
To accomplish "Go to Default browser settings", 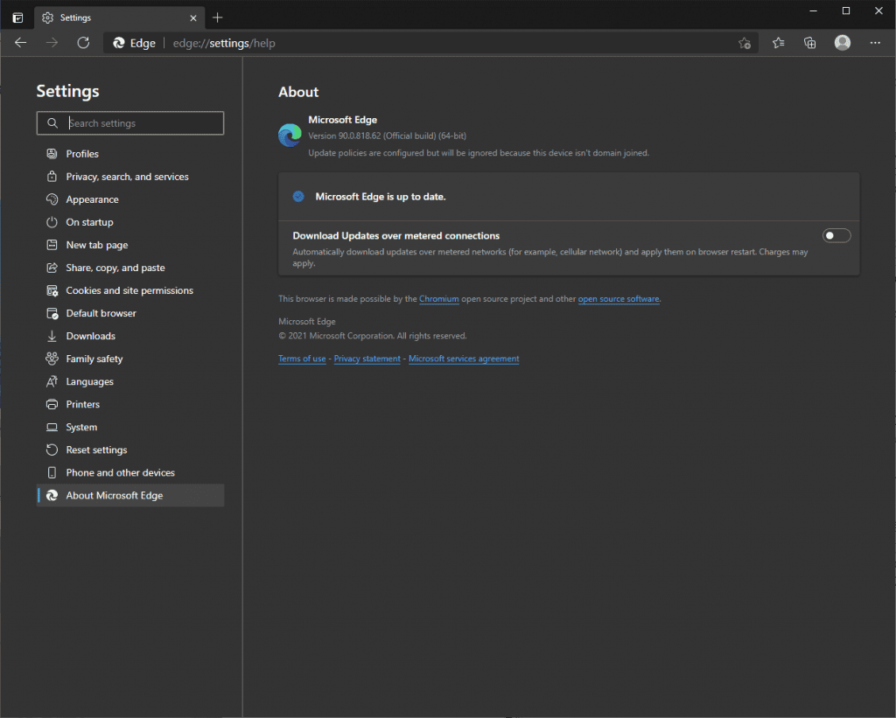I will pyautogui.click(x=130, y=313).
